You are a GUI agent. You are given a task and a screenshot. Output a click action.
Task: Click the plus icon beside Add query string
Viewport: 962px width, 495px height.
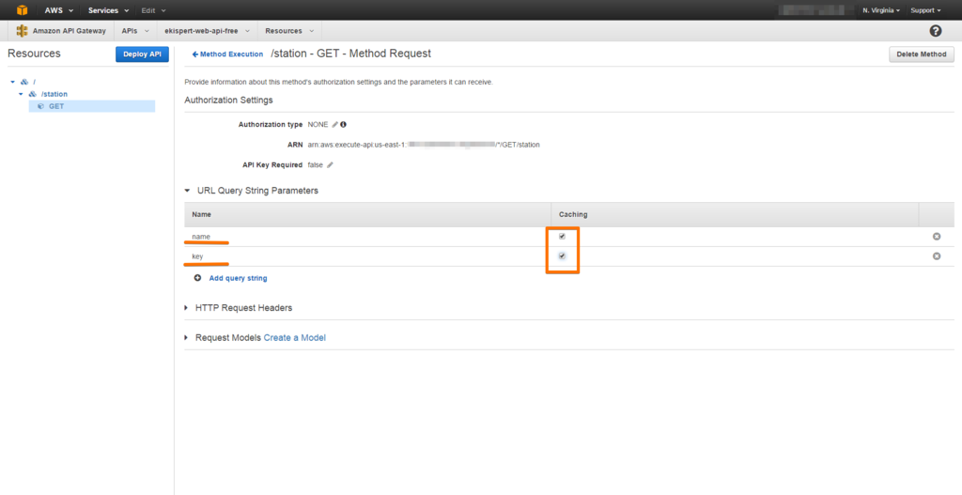click(197, 278)
